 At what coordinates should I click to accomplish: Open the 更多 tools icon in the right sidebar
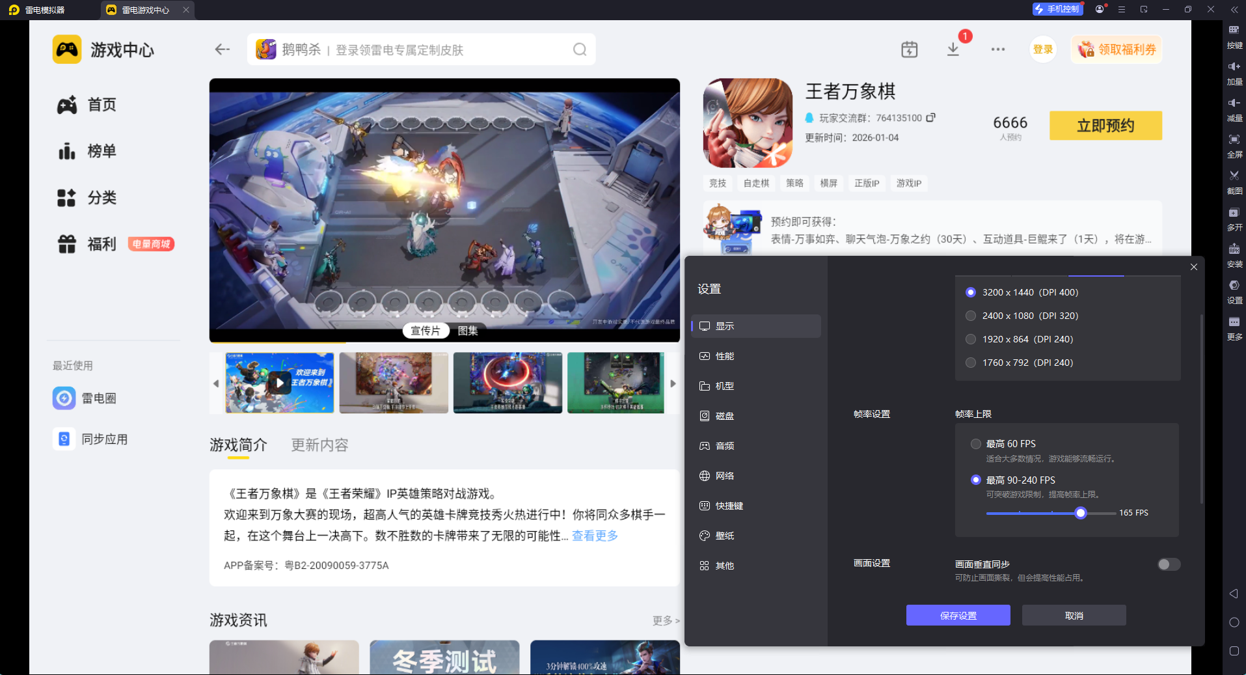point(1234,322)
